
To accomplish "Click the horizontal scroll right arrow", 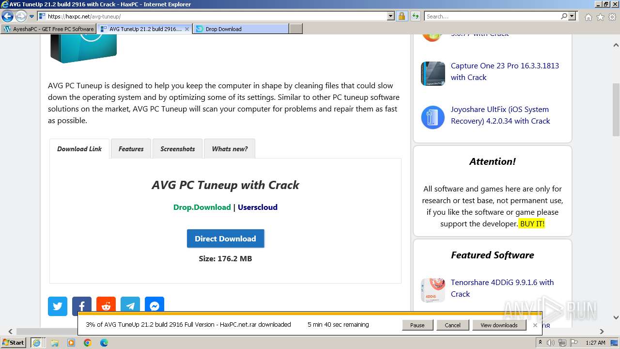I will coord(602,332).
